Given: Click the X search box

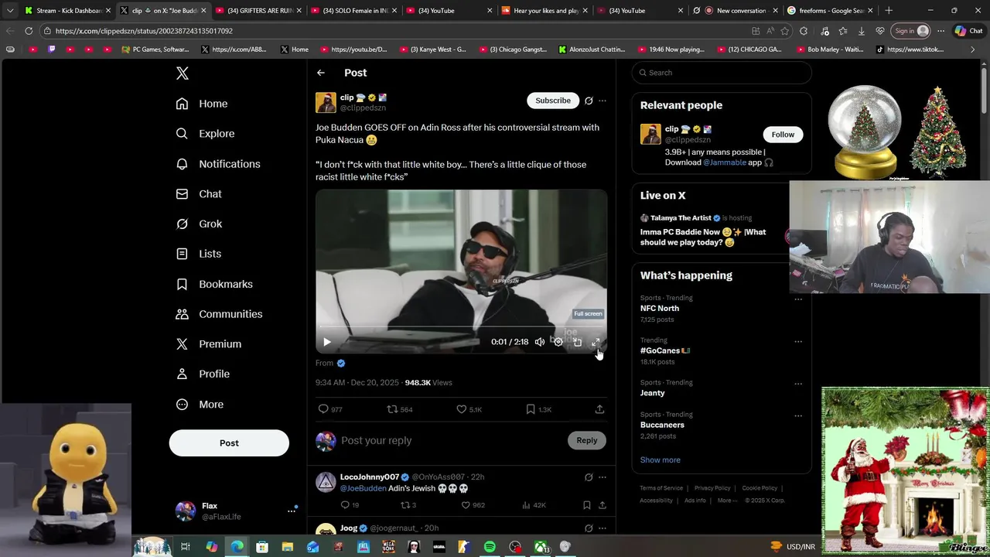Looking at the screenshot, I should 722,73.
